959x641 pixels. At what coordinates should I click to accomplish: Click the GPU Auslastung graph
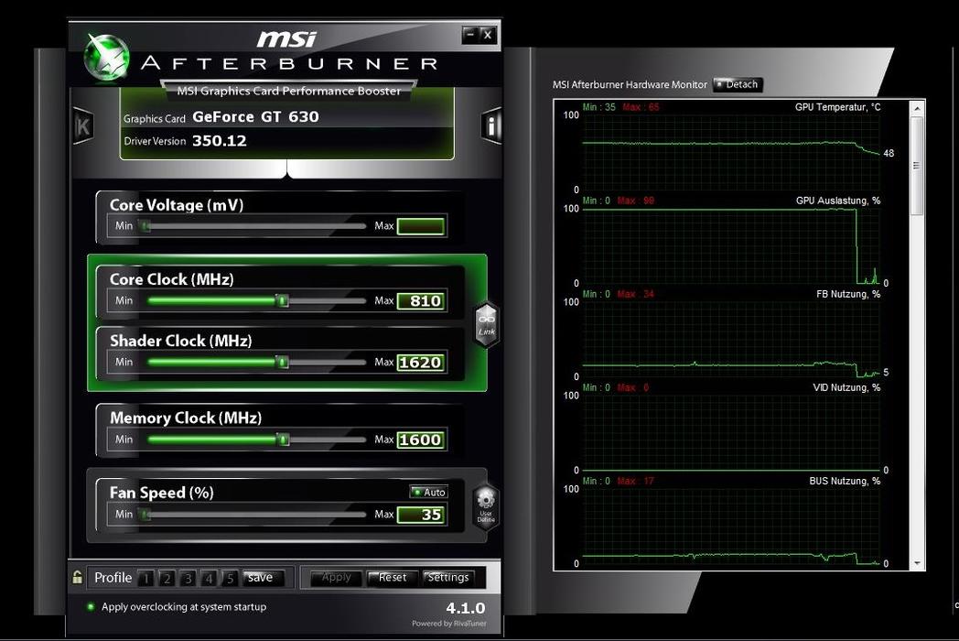pyautogui.click(x=731, y=244)
